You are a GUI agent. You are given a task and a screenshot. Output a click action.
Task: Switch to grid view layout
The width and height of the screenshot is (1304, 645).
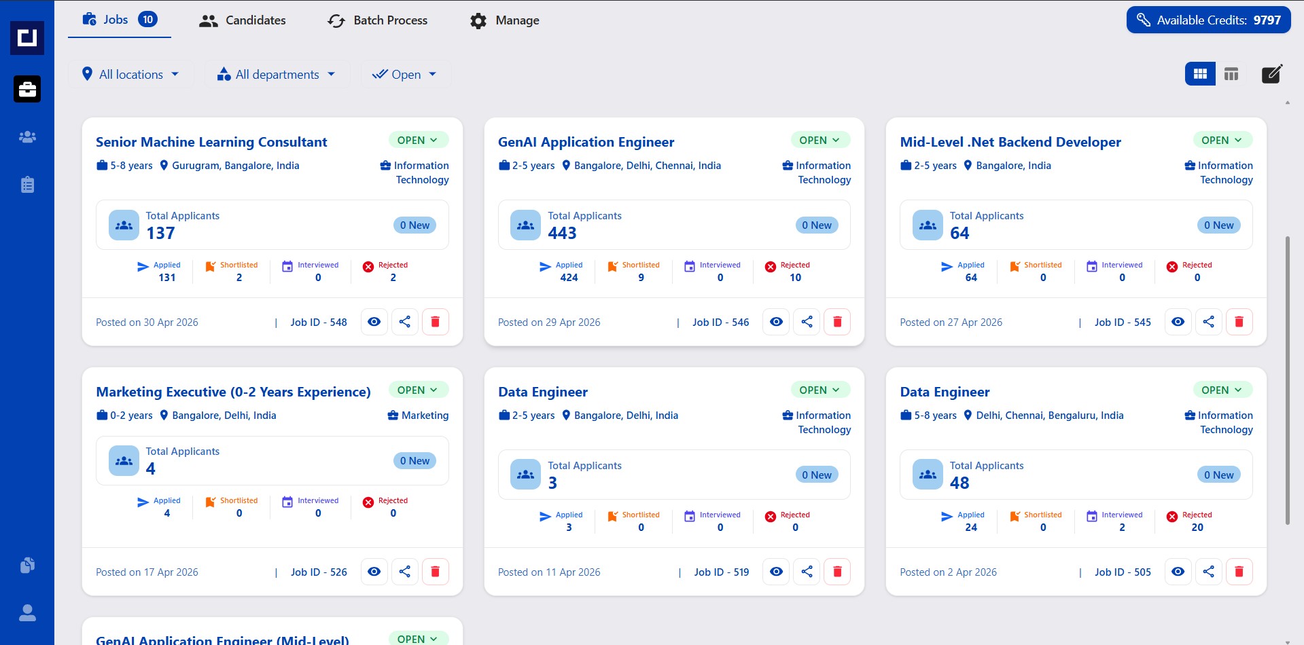(x=1200, y=73)
